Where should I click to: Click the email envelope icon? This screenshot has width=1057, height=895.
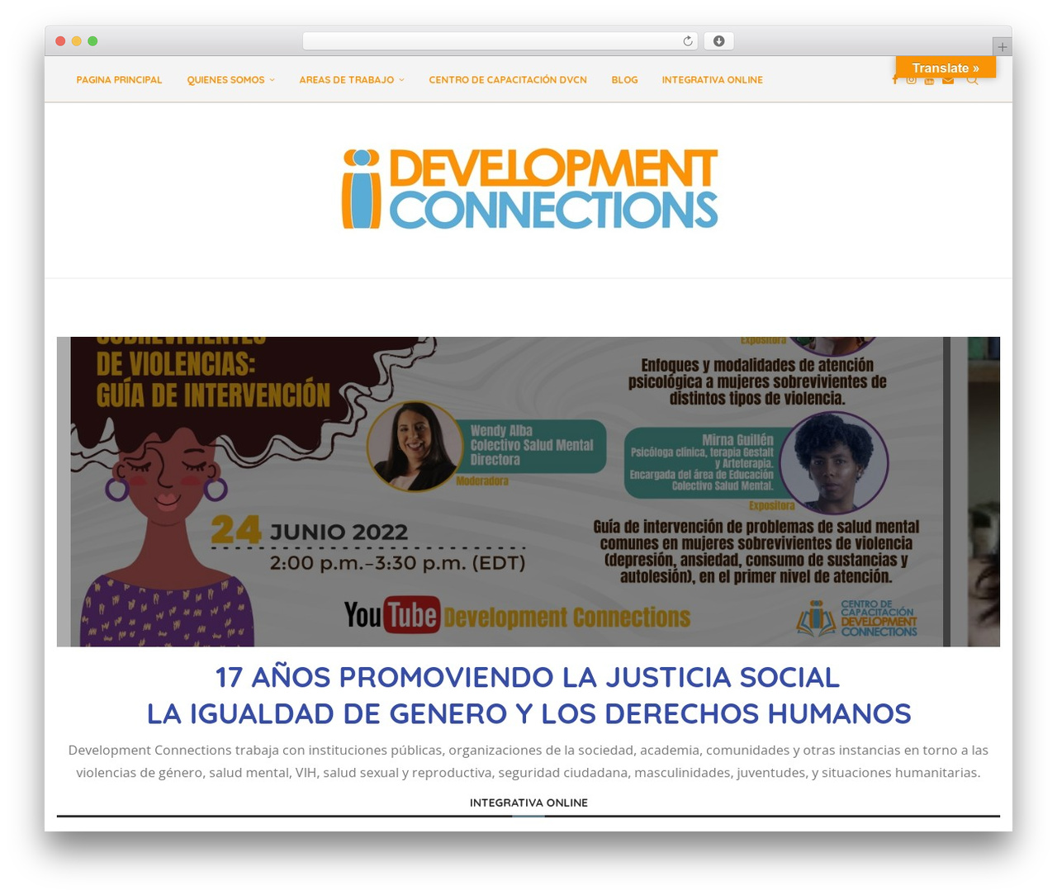(x=948, y=80)
